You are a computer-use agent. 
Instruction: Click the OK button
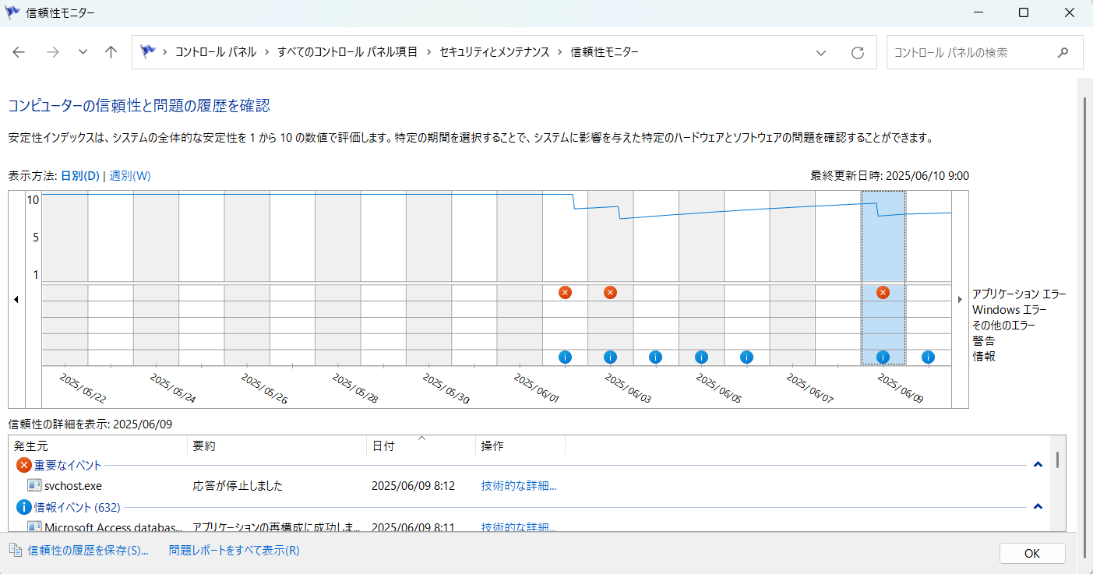[1032, 554]
